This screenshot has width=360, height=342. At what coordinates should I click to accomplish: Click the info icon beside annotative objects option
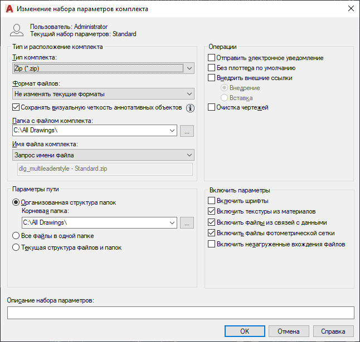point(190,108)
